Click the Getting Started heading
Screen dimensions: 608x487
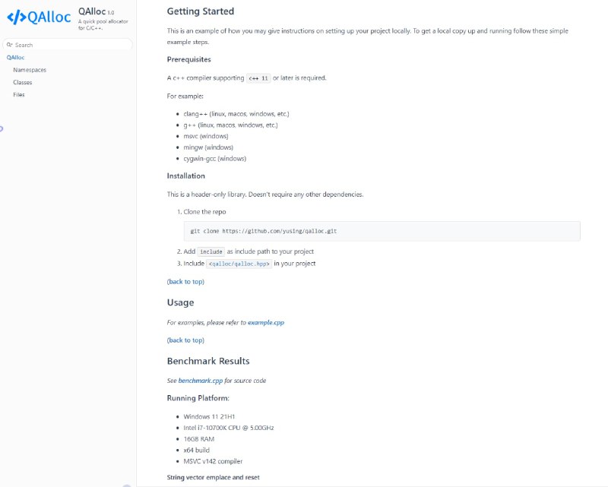(201, 11)
